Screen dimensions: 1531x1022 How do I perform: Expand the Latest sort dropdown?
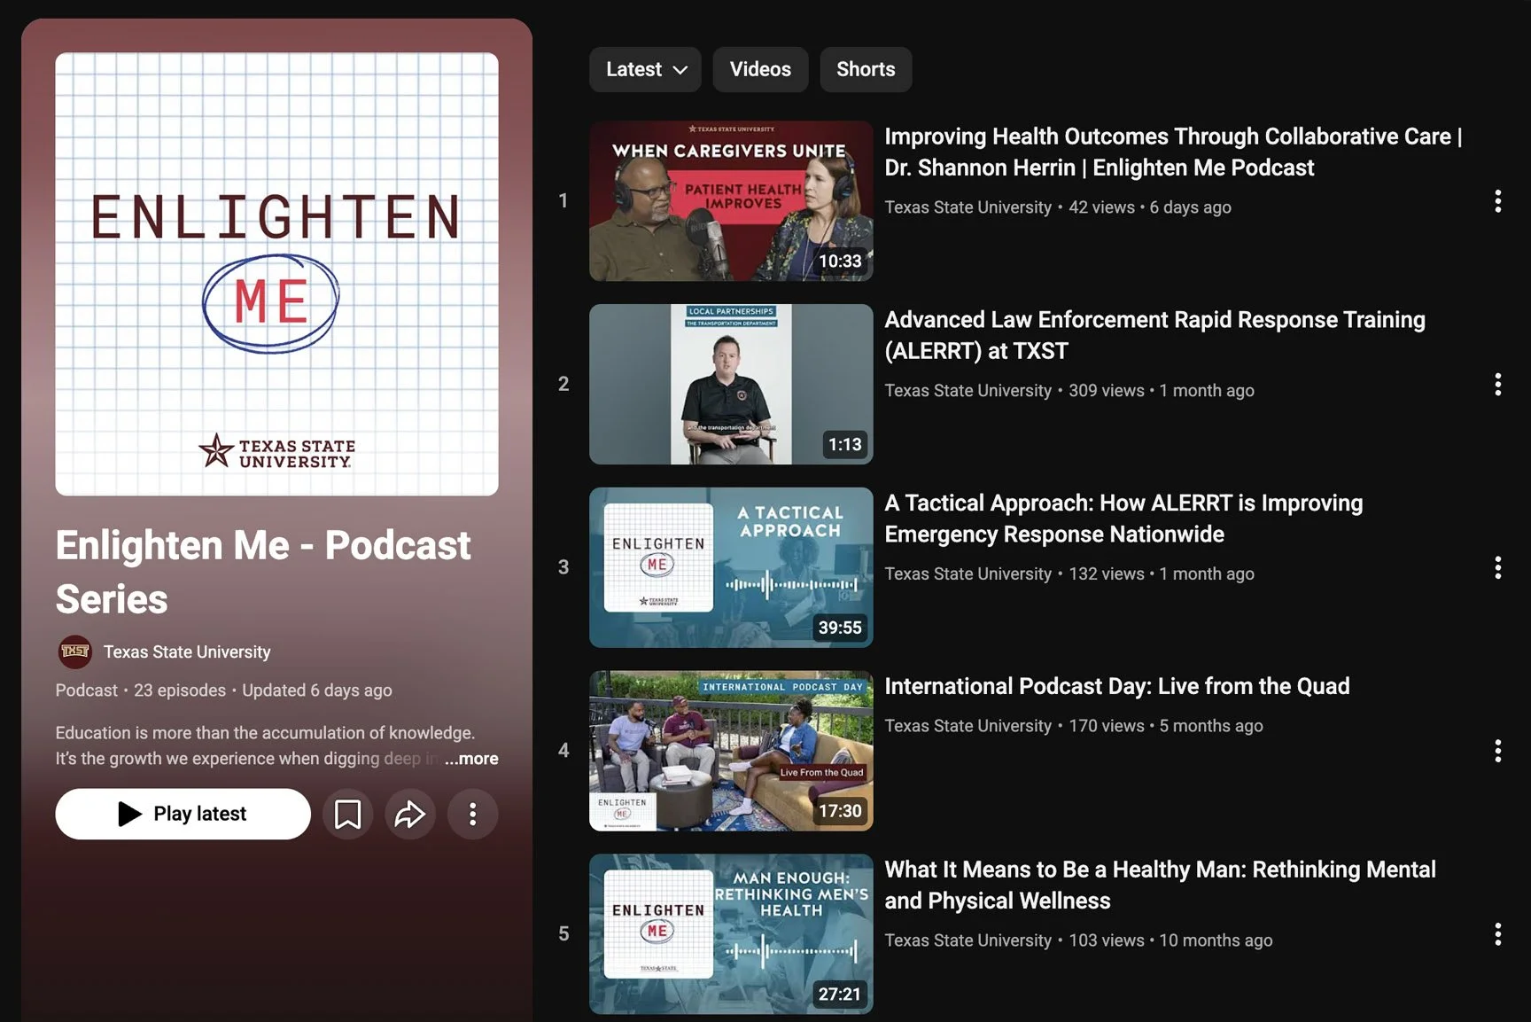[645, 69]
